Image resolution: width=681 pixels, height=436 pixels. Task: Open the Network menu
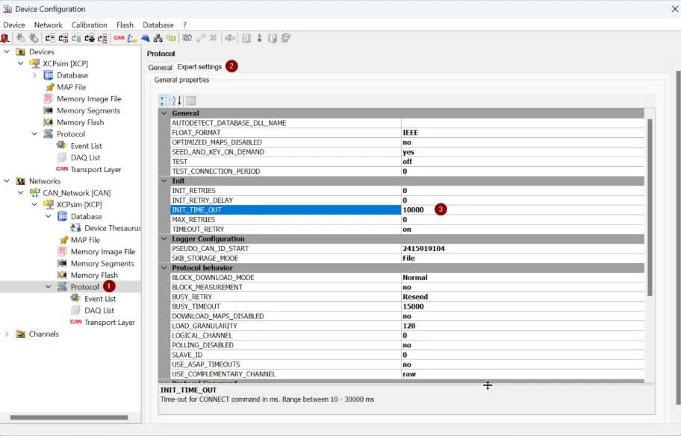[49, 25]
